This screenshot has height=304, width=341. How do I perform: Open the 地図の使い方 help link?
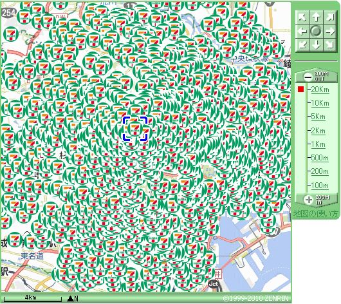(315, 214)
